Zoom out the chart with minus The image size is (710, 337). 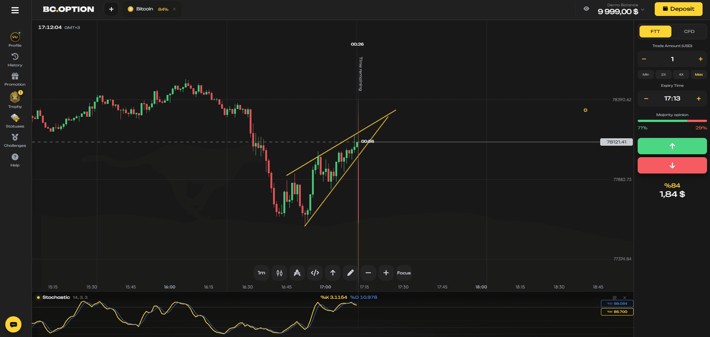pos(368,273)
